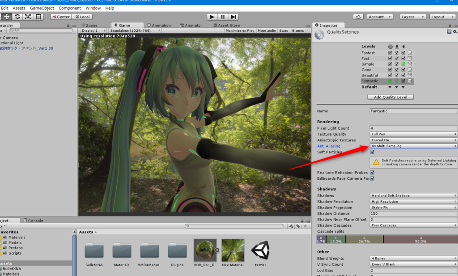The image size is (458, 276).
Task: Disable the Soft Particles checkbox
Action: pyautogui.click(x=372, y=152)
